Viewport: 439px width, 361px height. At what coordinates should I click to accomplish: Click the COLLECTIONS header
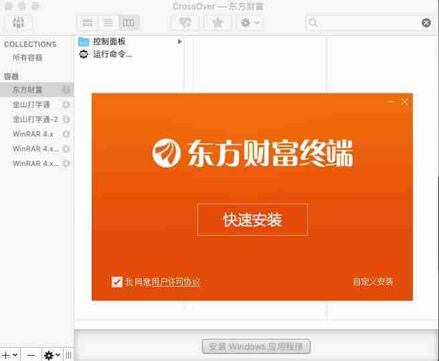[31, 44]
